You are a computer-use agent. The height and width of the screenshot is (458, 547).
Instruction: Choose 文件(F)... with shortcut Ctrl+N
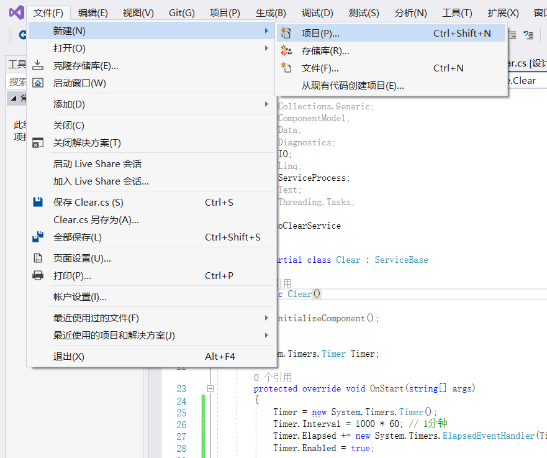(x=391, y=68)
